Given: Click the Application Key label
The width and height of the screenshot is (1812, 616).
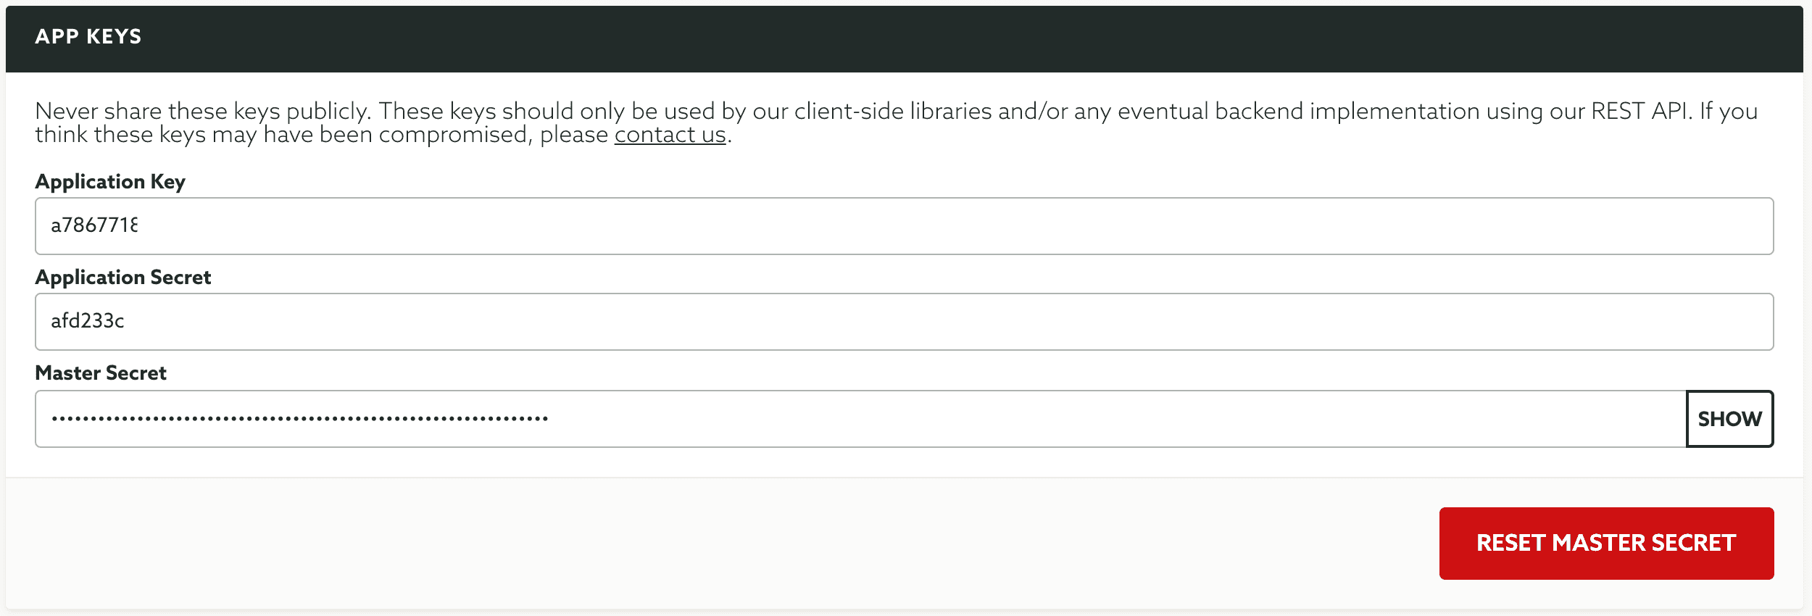Looking at the screenshot, I should [x=109, y=181].
